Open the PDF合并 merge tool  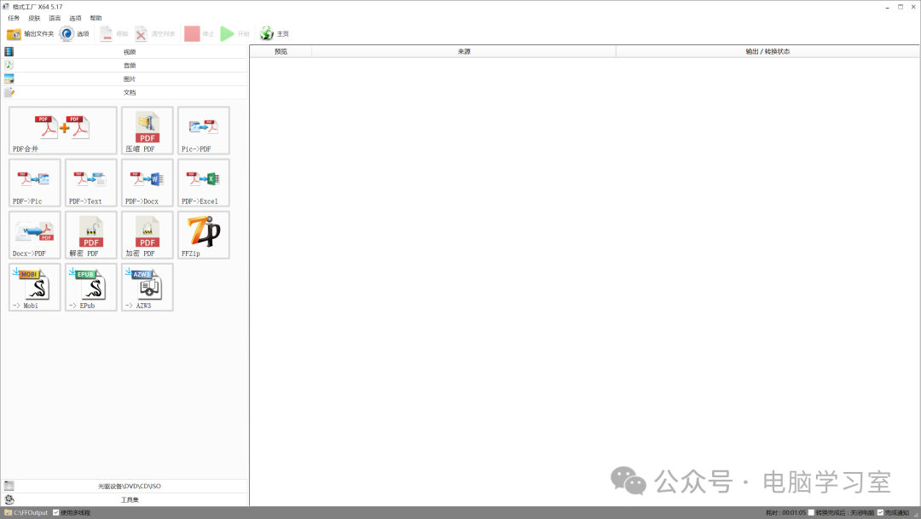(x=63, y=131)
